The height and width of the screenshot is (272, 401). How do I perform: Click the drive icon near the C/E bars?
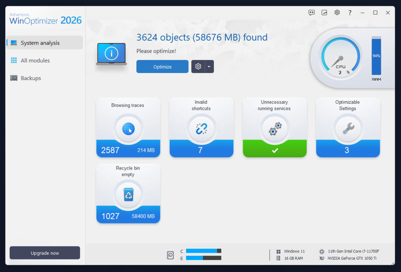tap(171, 255)
